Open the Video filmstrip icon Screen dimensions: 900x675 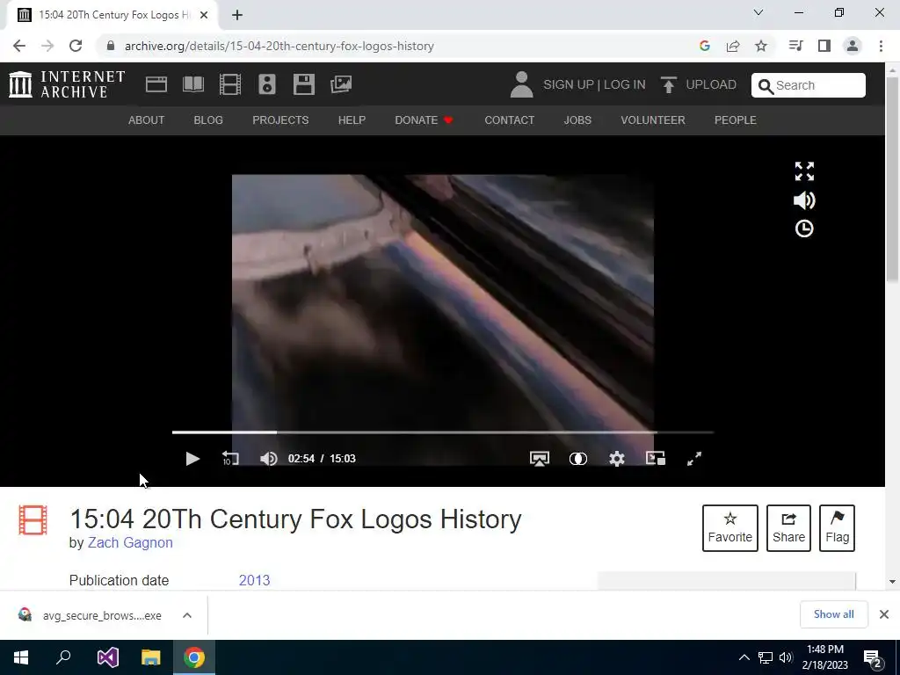click(x=230, y=84)
